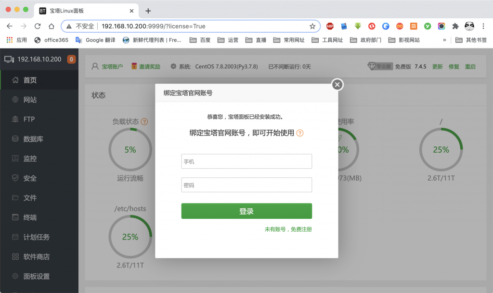Viewport: 493px width, 293px height.
Task: Open 软件商店 in the sidebar
Action: [x=39, y=256]
